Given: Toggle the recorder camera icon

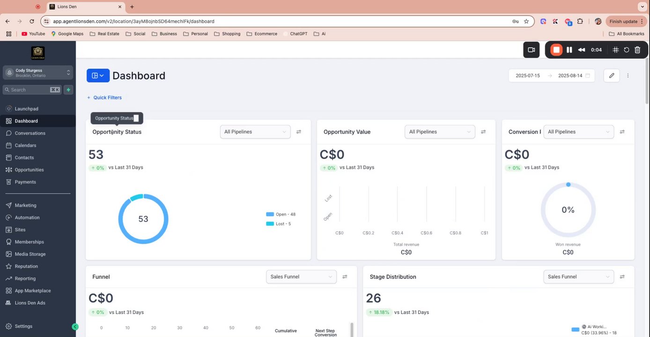Looking at the screenshot, I should point(532,50).
